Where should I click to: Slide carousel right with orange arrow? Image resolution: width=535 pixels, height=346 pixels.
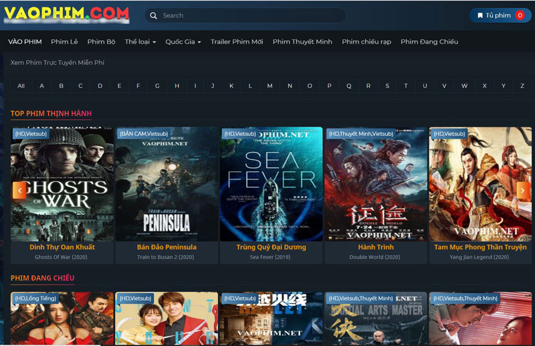(522, 190)
